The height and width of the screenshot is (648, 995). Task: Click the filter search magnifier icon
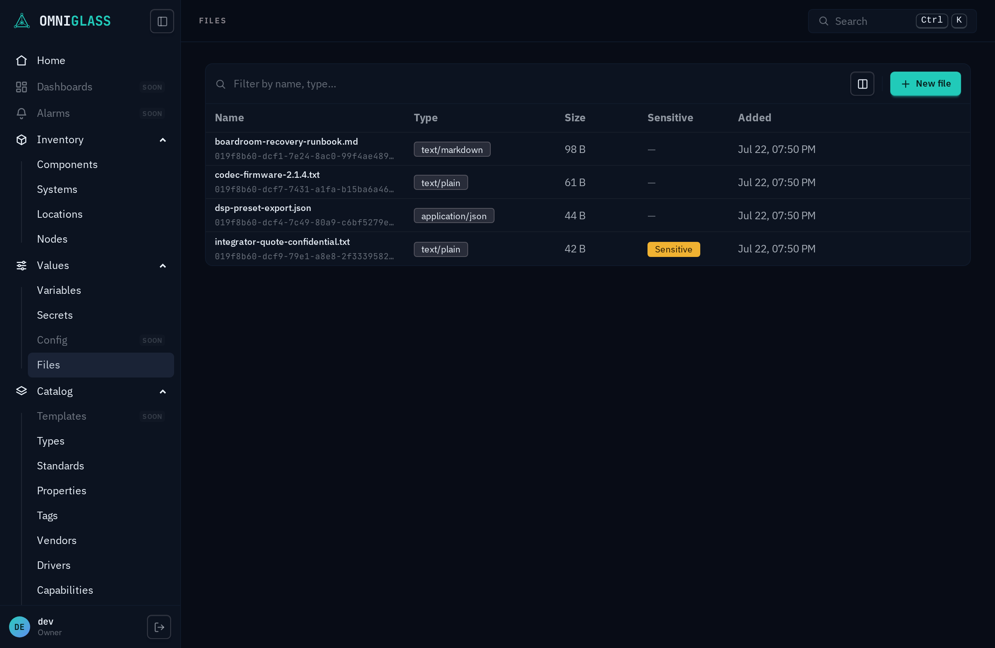221,84
